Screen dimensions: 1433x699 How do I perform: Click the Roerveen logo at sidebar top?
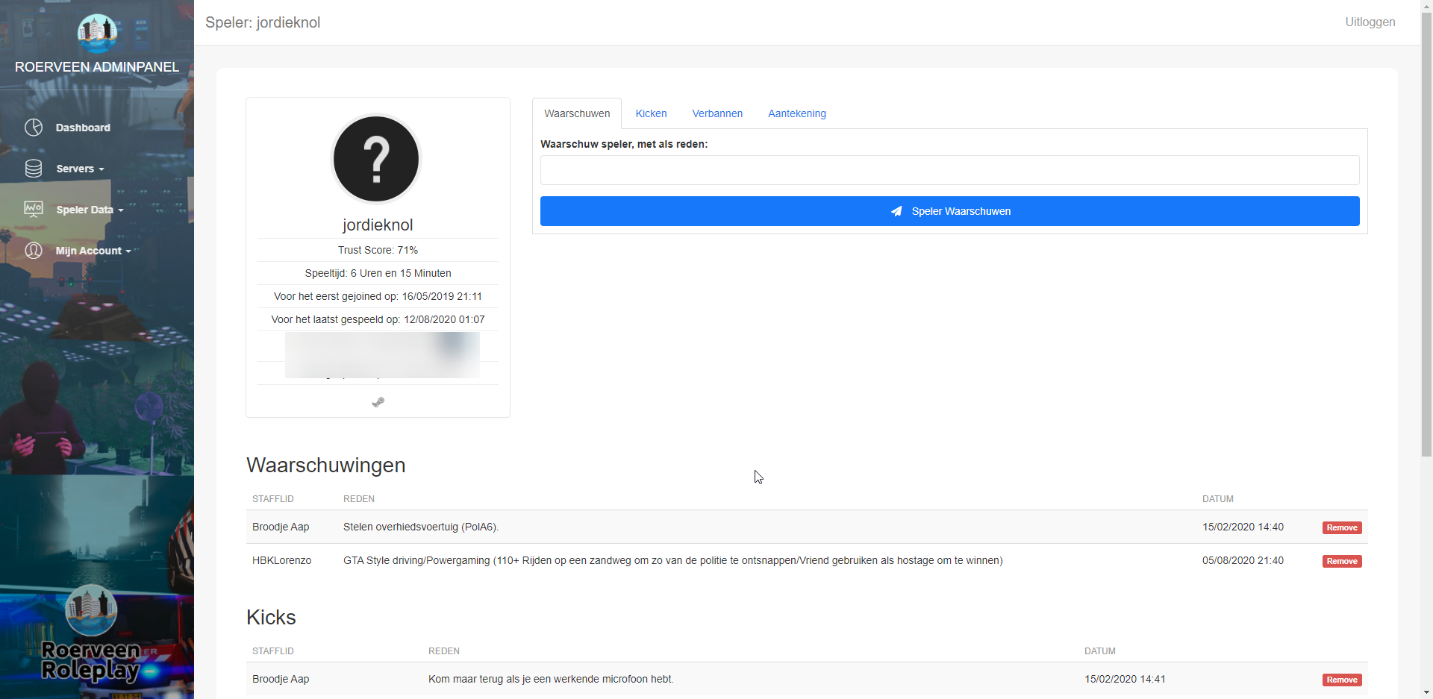point(97,33)
